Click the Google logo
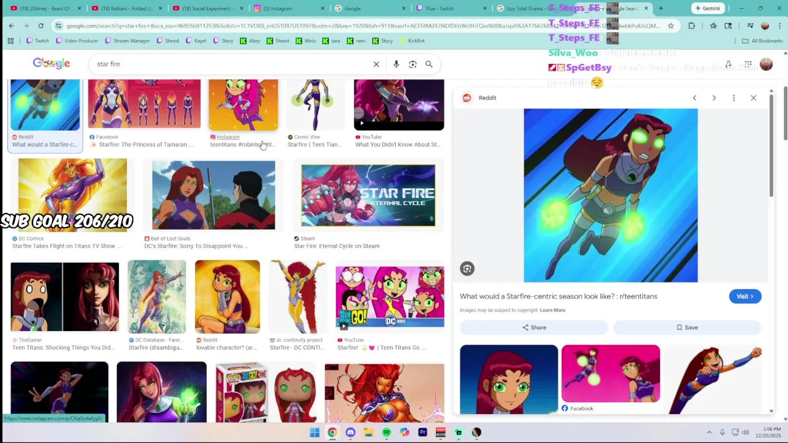788x443 pixels. 52,64
